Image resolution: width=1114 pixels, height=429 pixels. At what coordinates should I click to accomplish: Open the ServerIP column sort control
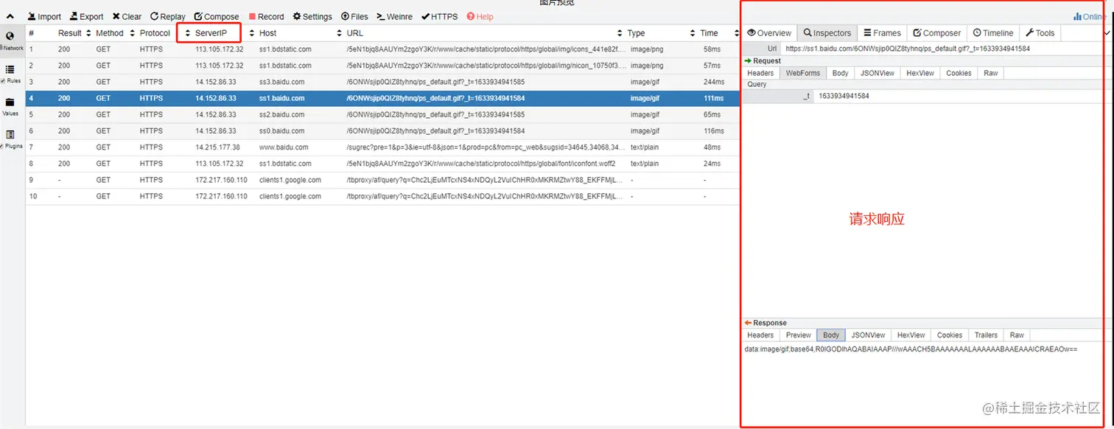click(189, 32)
